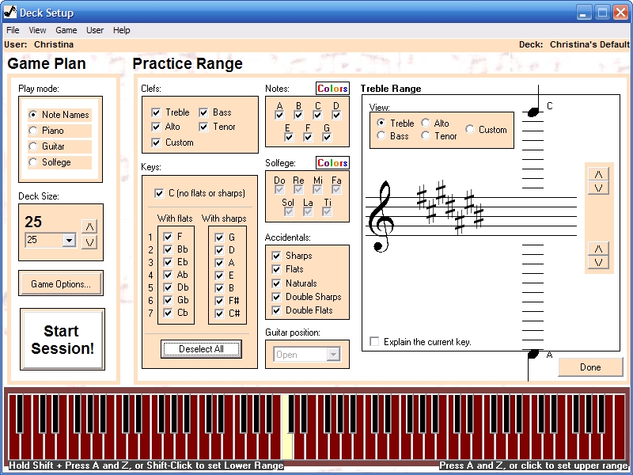Image resolution: width=633 pixels, height=475 pixels.
Task: Open the Deck Size 25 dropdown
Action: (x=69, y=241)
